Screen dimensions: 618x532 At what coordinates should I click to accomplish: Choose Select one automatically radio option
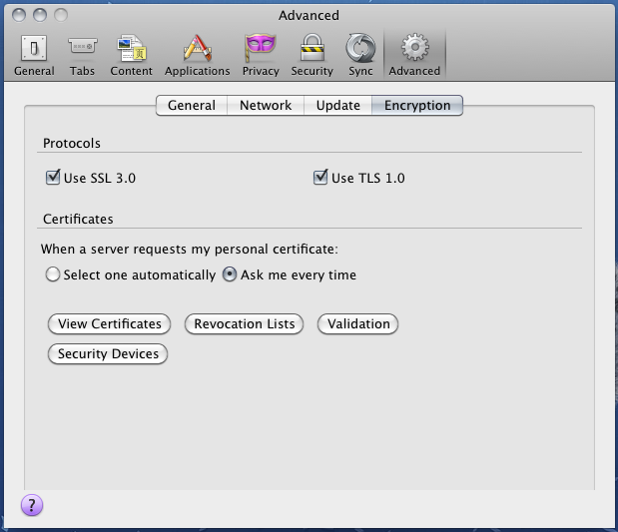pos(53,274)
